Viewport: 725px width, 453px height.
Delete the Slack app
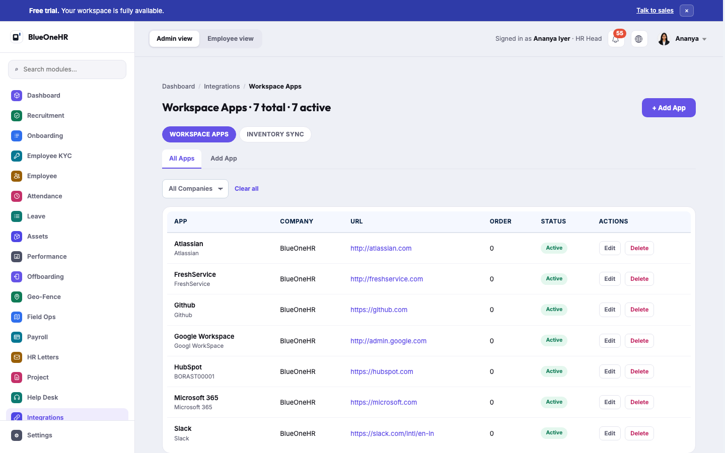(639, 433)
